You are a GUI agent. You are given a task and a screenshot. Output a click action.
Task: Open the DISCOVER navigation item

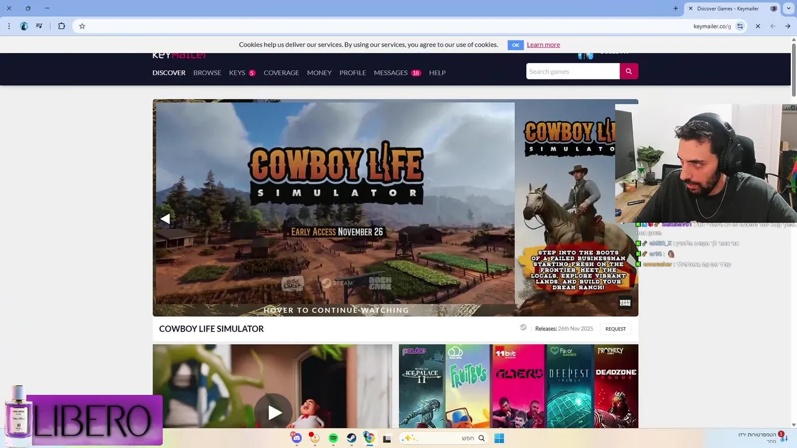click(169, 73)
